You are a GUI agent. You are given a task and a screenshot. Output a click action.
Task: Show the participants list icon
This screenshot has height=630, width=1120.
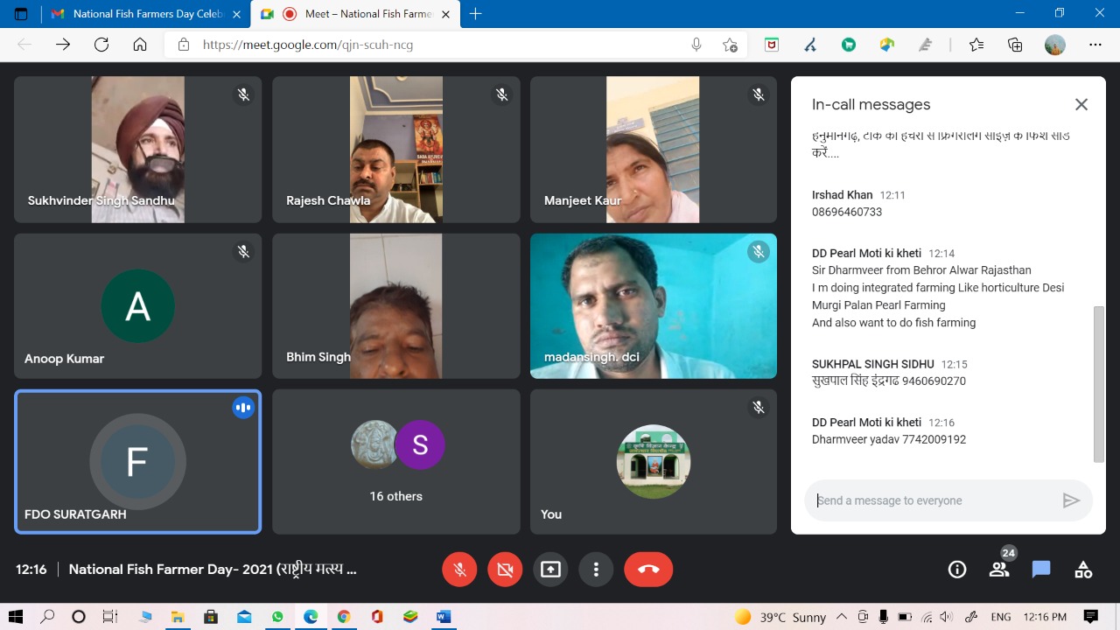click(998, 570)
